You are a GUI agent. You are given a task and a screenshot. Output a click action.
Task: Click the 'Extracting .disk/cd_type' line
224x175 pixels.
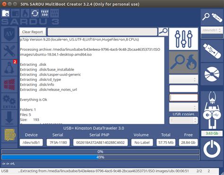[x=41, y=80]
